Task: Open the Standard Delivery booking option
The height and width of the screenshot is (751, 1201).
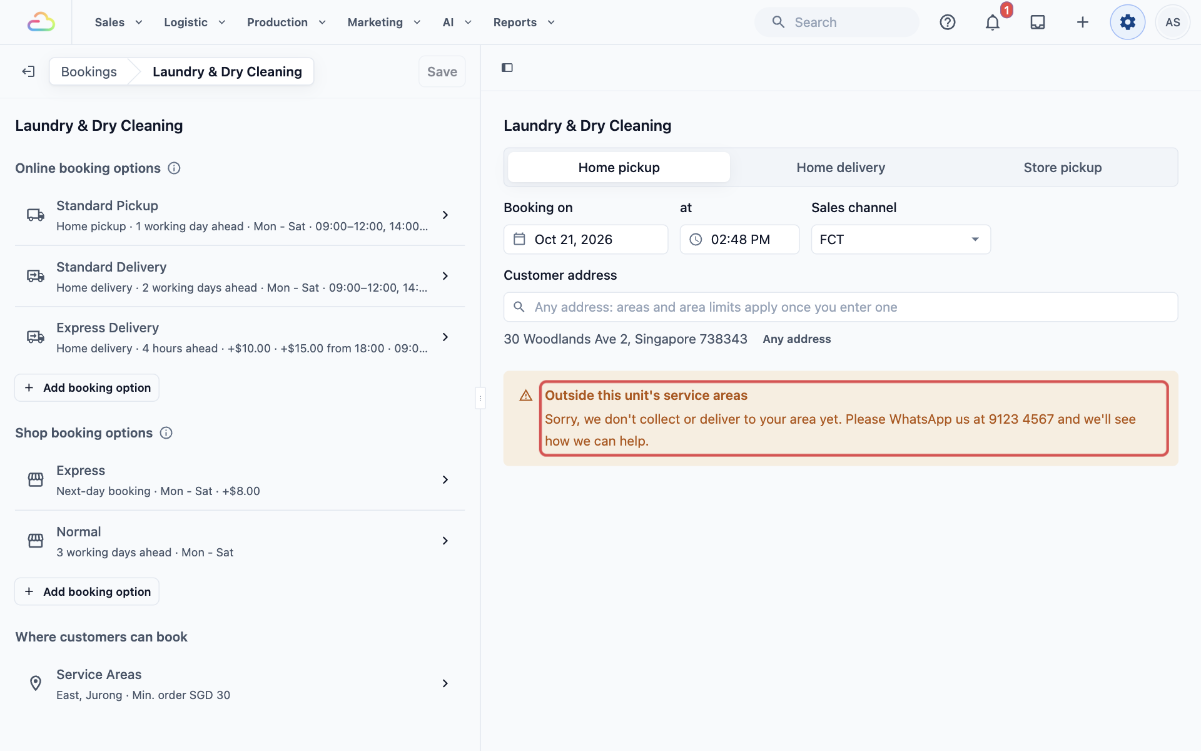Action: 240,277
